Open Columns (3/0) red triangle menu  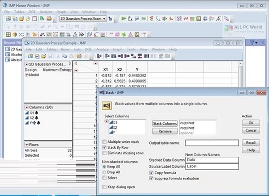(x=26, y=107)
